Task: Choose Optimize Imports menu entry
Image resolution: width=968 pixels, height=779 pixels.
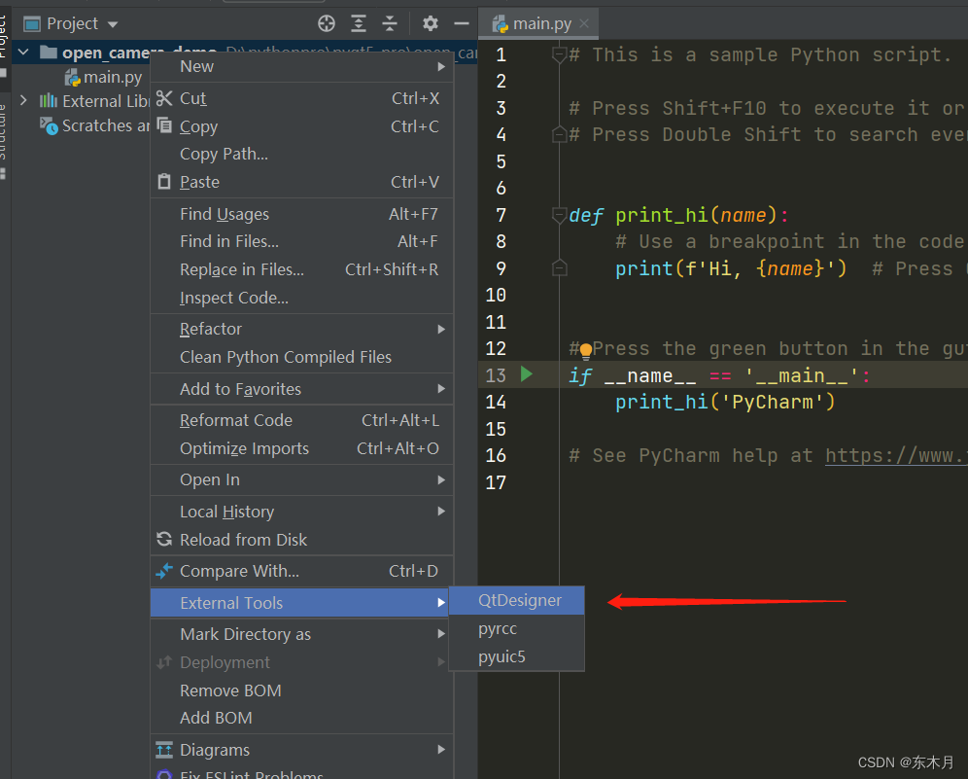Action: (302, 448)
